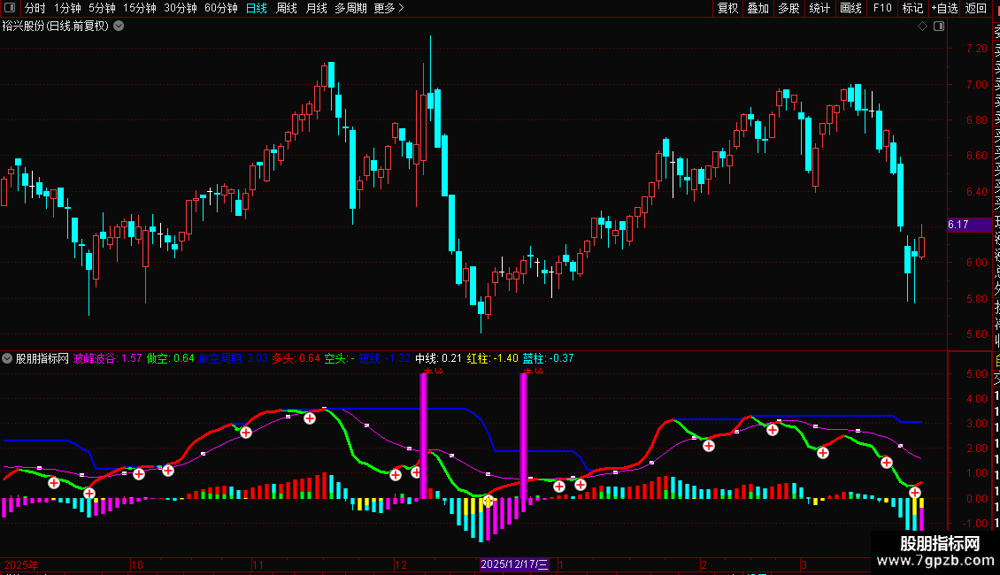Image resolution: width=1000 pixels, height=575 pixels.
Task: Switch to 月线 monthly chart
Action: 316,8
